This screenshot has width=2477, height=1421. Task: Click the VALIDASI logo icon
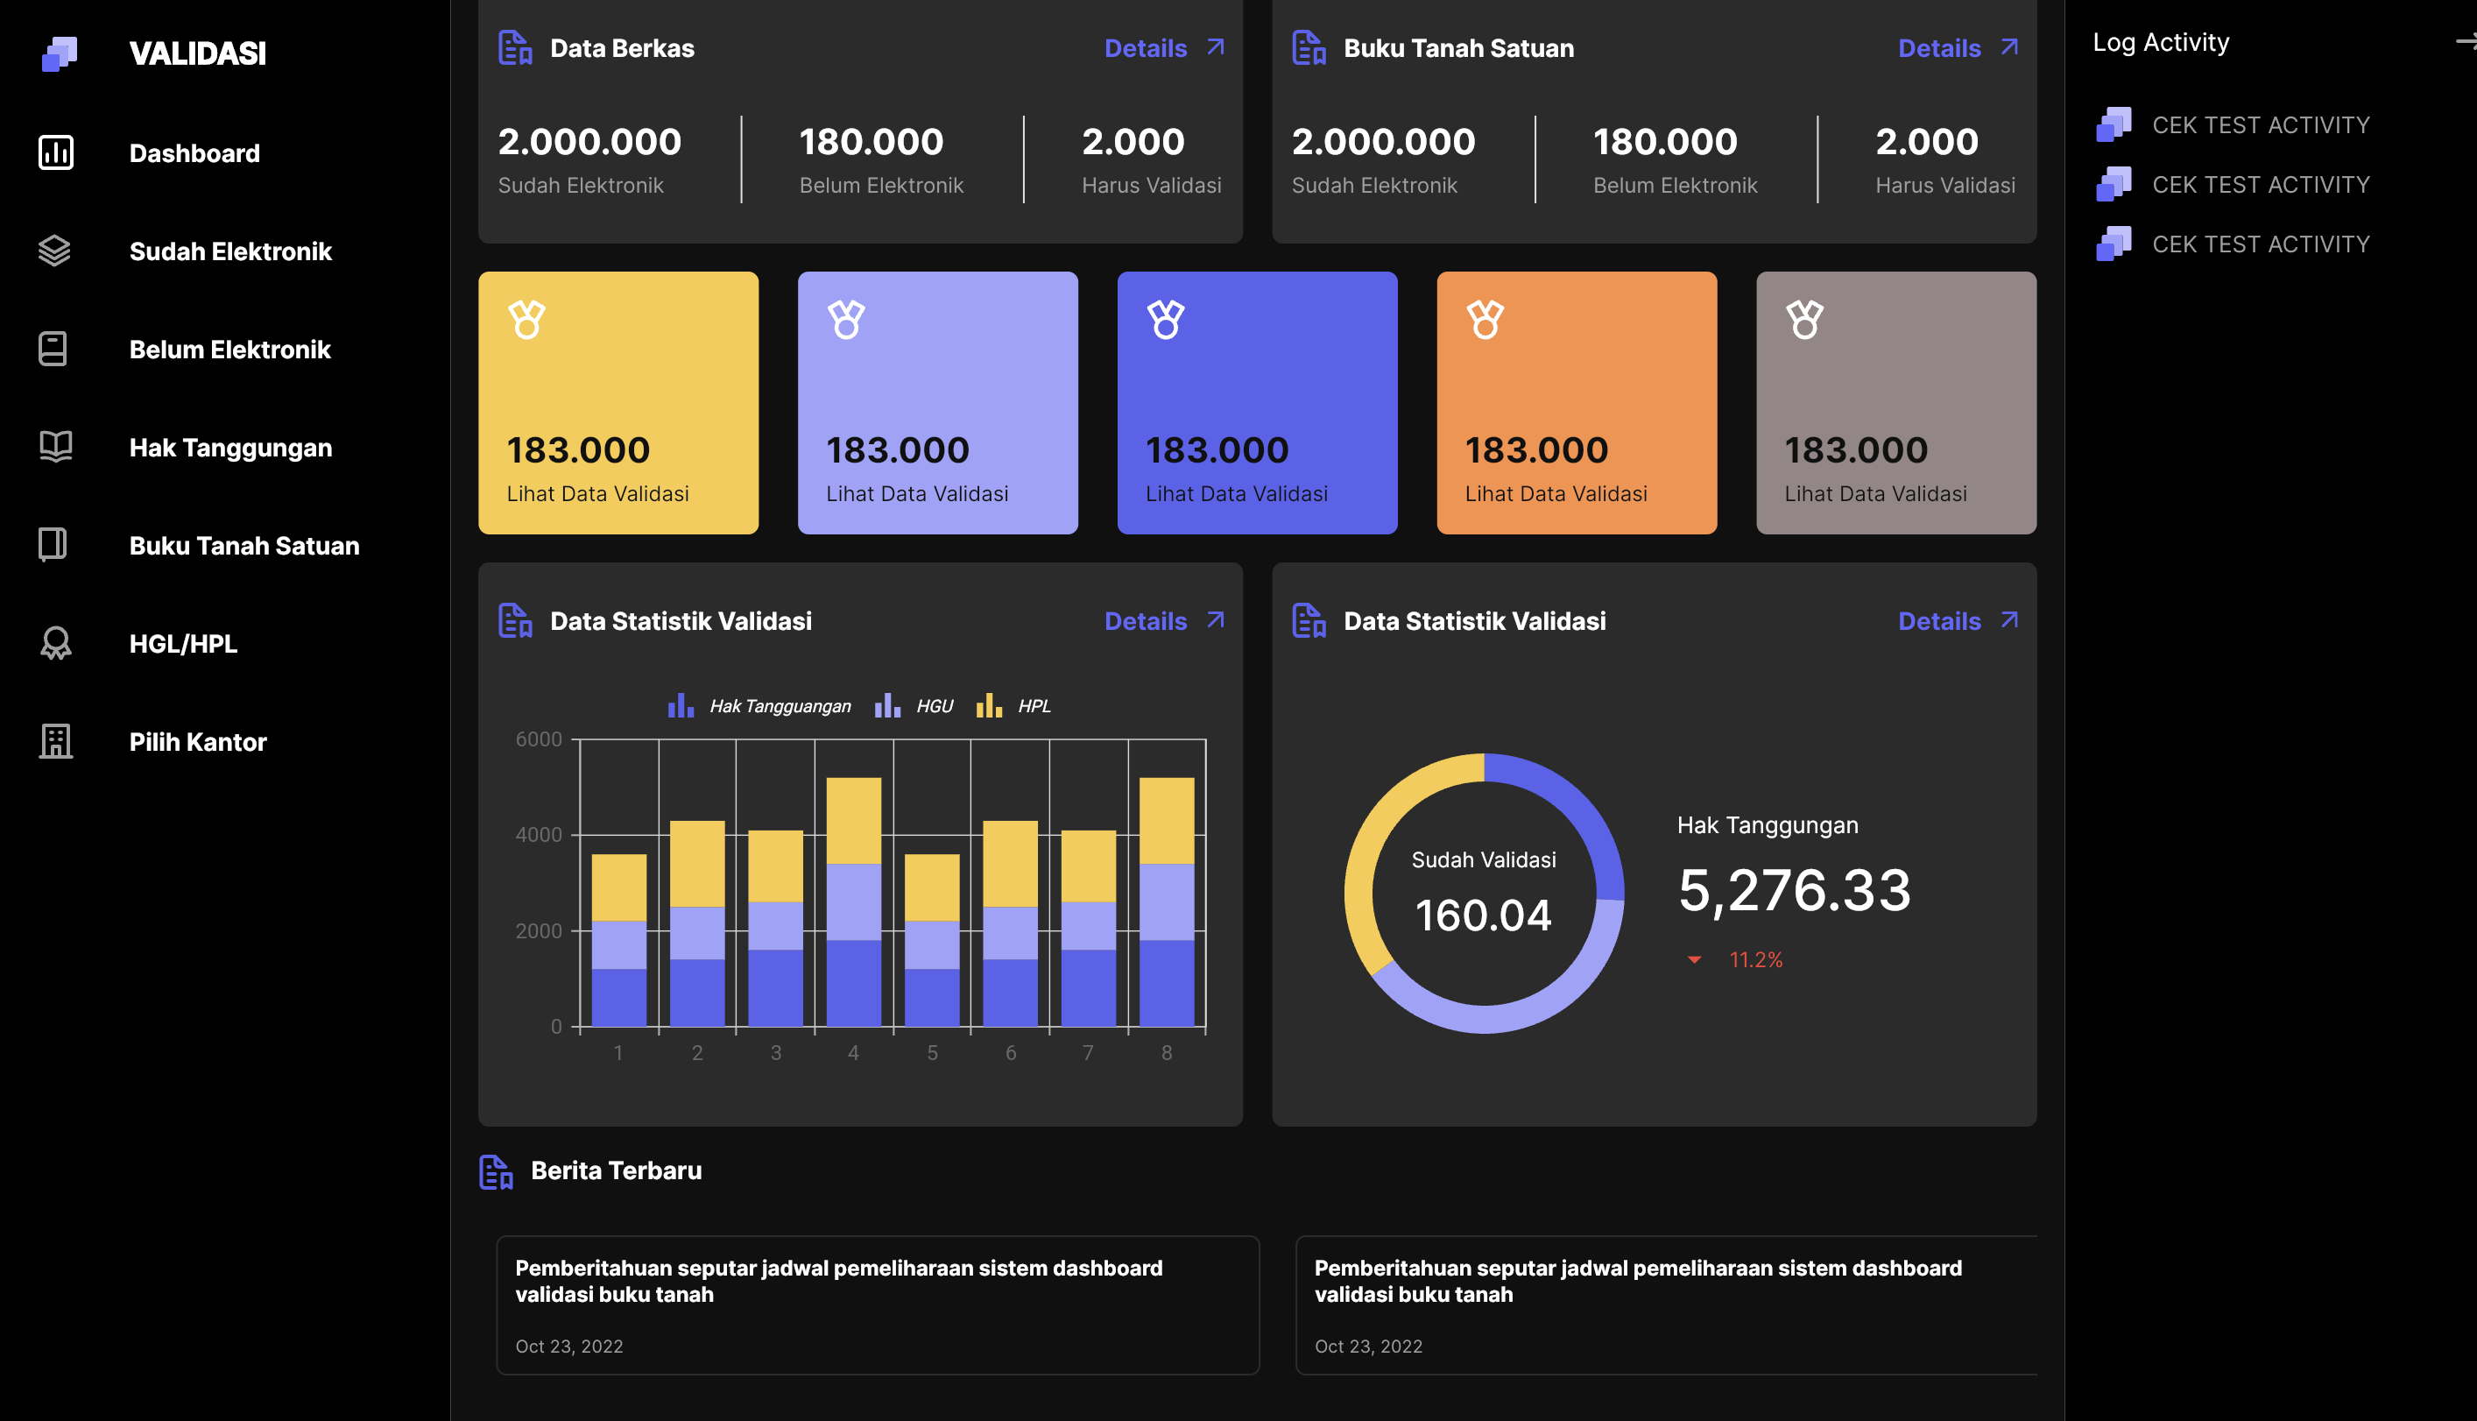click(x=60, y=53)
